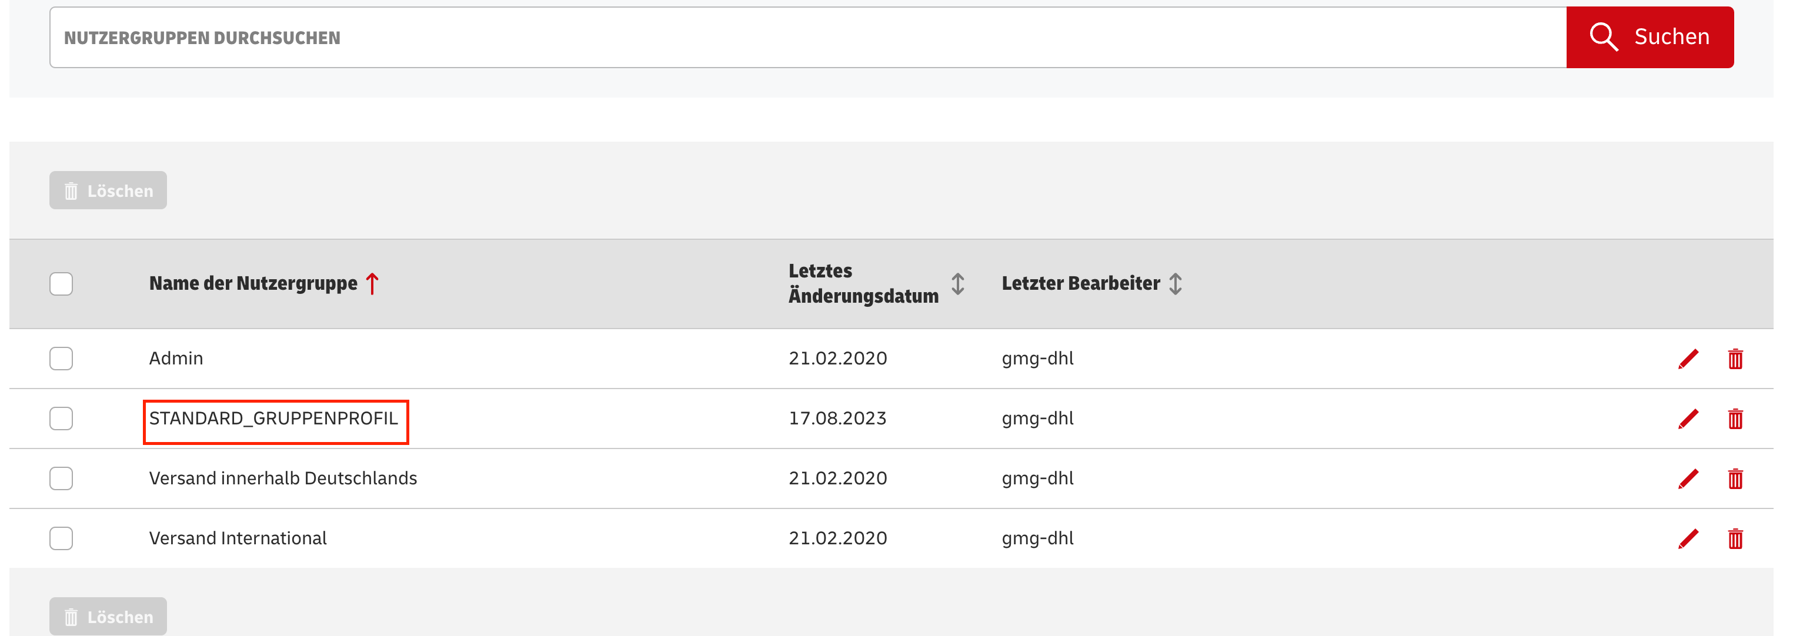Select the checkbox for the Admin row

pyautogui.click(x=61, y=358)
